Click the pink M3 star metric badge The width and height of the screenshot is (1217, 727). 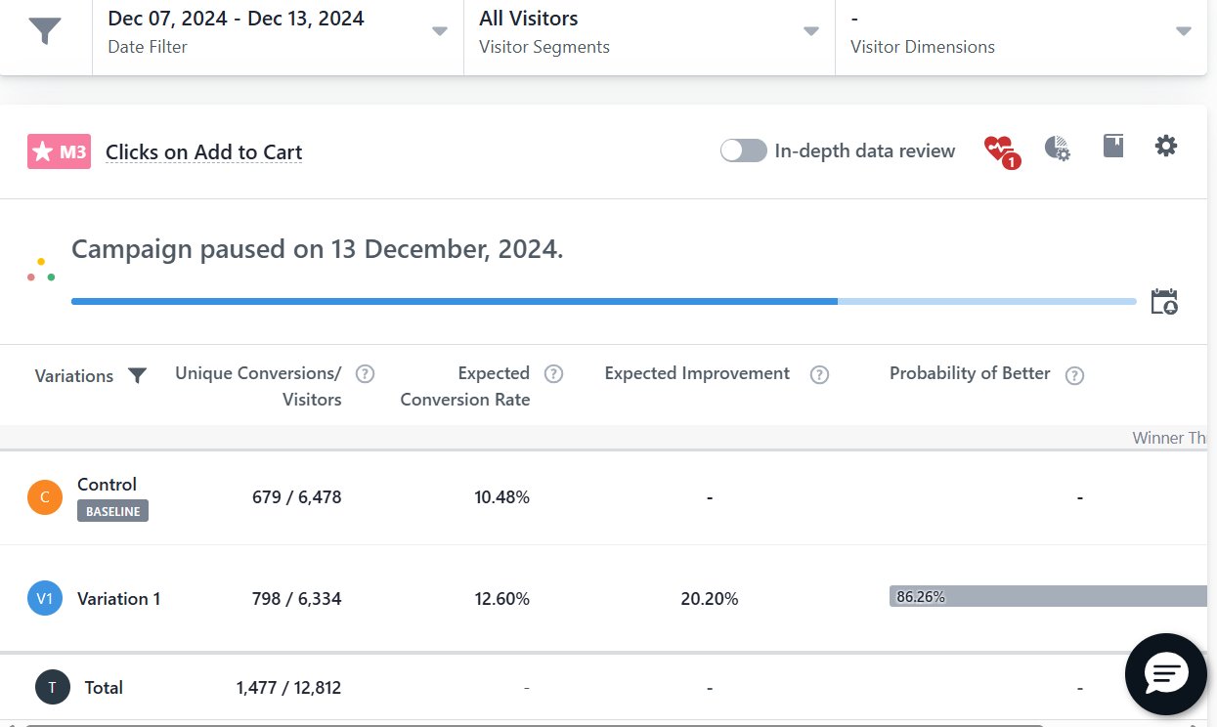point(59,151)
